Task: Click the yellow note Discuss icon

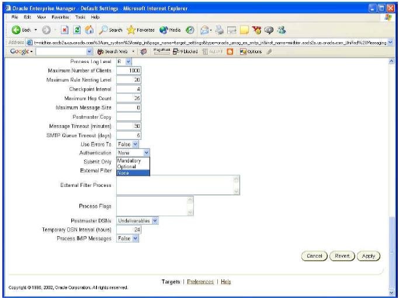Action: click(244, 30)
